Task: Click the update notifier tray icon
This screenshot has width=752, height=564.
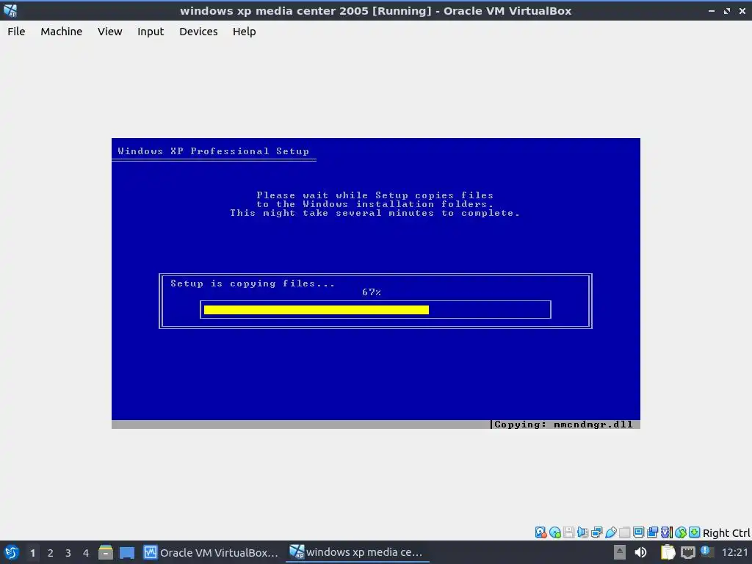Action: pos(707,552)
